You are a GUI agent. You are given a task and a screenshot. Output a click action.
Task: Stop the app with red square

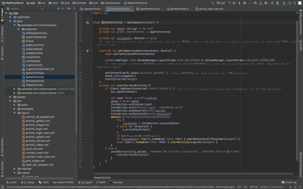coord(266,3)
